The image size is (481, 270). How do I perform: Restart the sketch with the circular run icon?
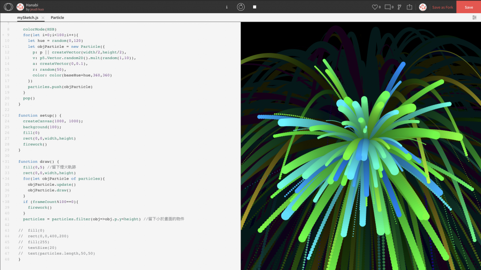pyautogui.click(x=241, y=7)
